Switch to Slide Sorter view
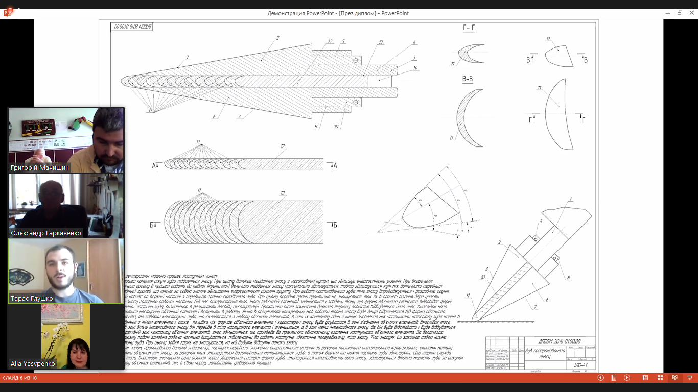The height and width of the screenshot is (392, 698). pos(660,378)
